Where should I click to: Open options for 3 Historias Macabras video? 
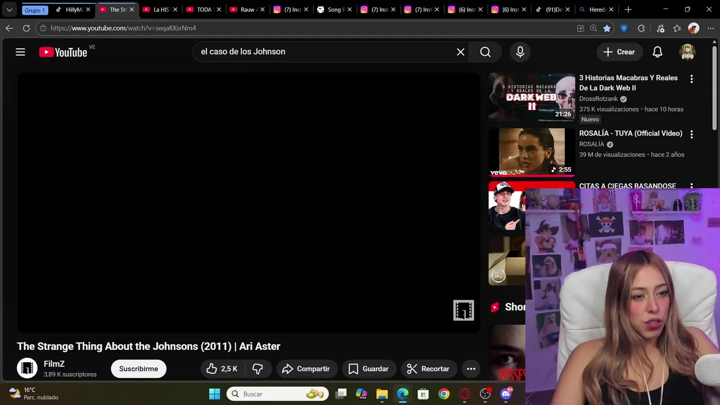point(691,79)
